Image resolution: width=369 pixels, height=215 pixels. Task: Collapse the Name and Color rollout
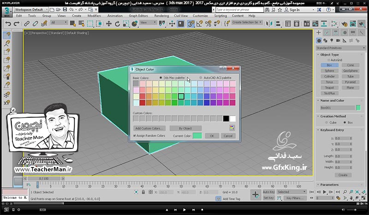pos(318,101)
